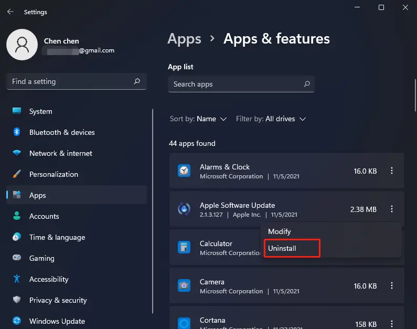417x329 pixels.
Task: Click the Cortana app icon
Action: (184, 323)
